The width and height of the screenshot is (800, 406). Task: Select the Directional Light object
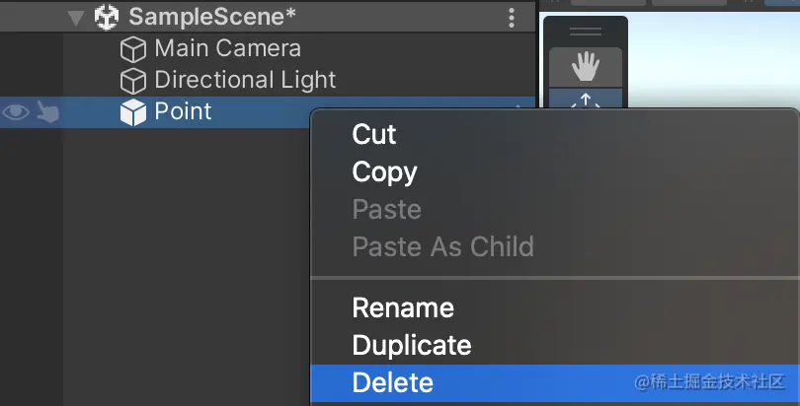click(x=245, y=80)
